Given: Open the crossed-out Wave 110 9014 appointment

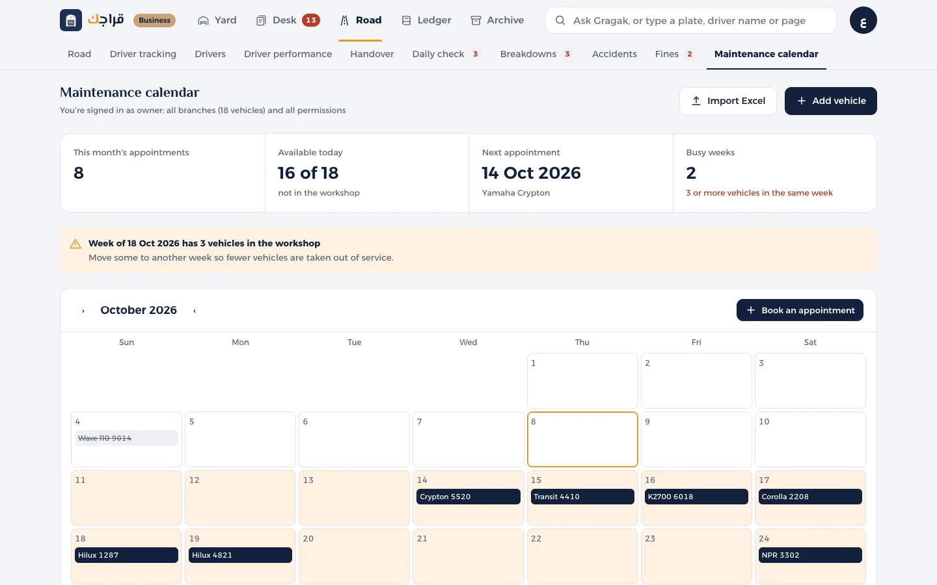Looking at the screenshot, I should tap(126, 438).
